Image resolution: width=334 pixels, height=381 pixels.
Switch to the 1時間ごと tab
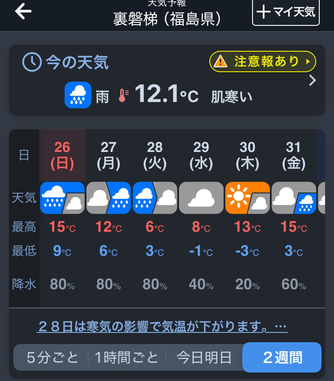127,357
